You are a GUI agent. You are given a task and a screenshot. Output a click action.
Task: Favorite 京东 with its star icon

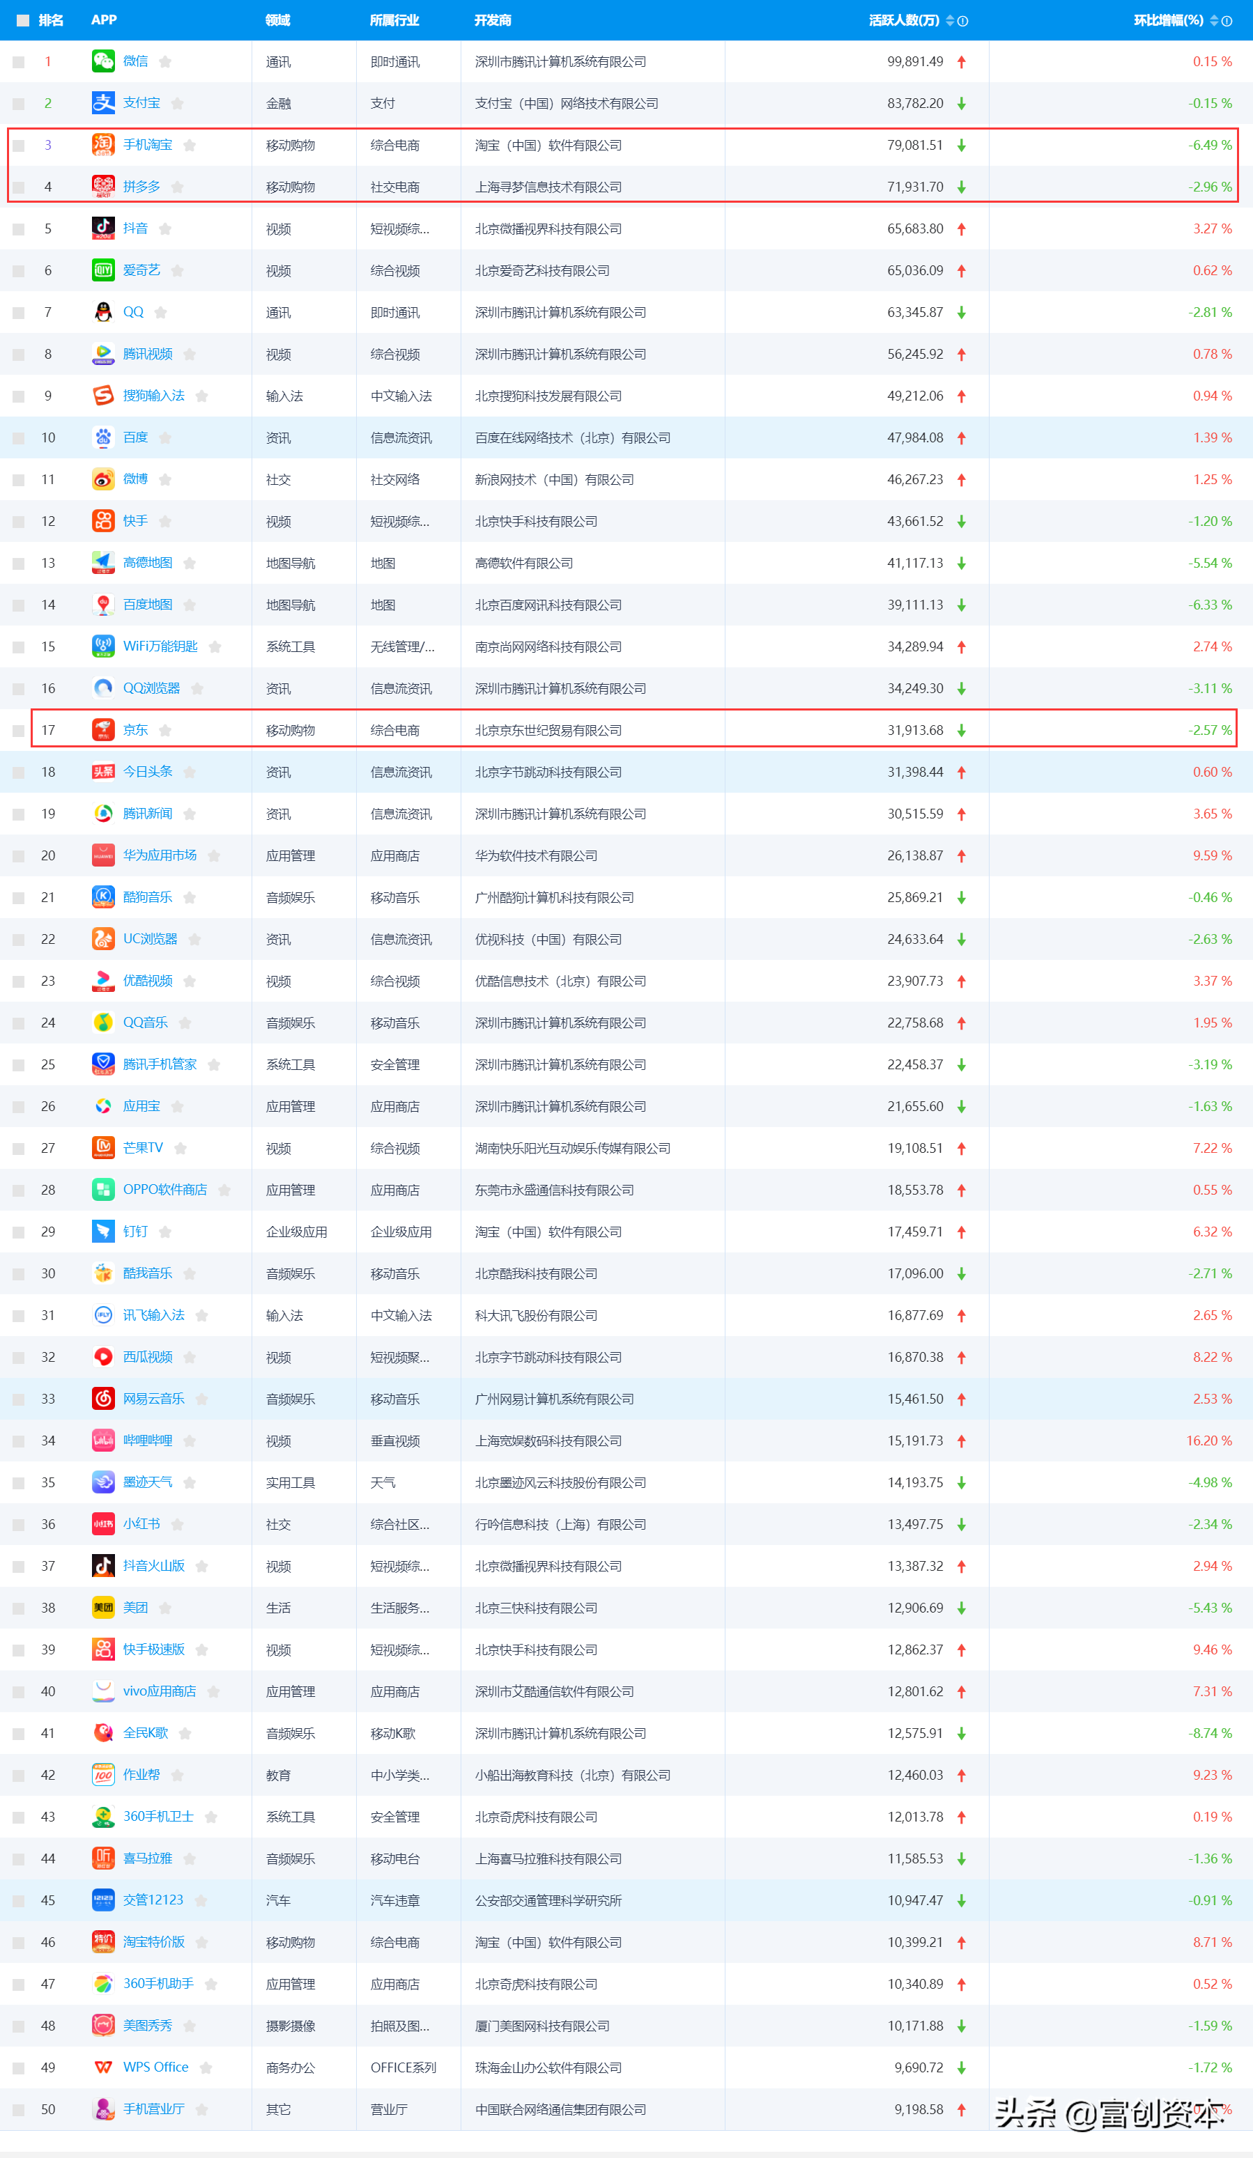point(165,731)
